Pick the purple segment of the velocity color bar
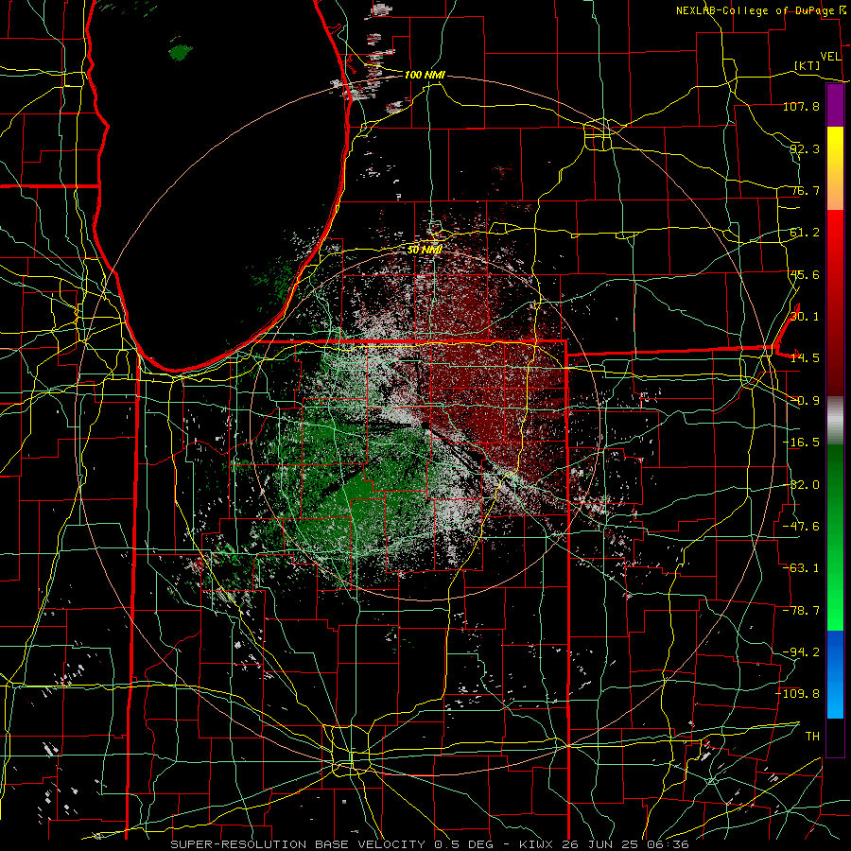This screenshot has width=851, height=851. (x=835, y=105)
